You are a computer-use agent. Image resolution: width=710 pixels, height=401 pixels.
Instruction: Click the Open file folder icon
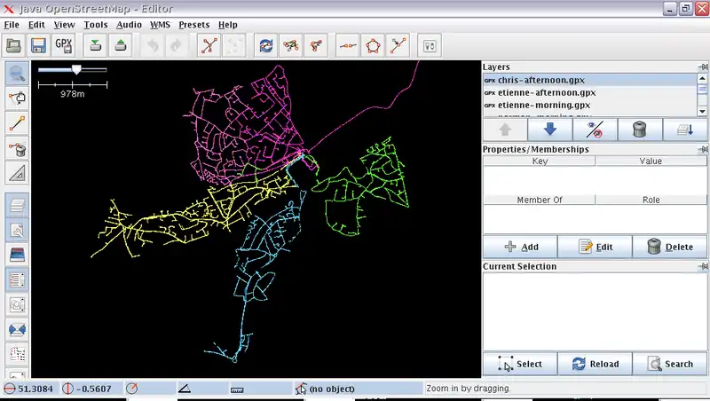coord(14,45)
